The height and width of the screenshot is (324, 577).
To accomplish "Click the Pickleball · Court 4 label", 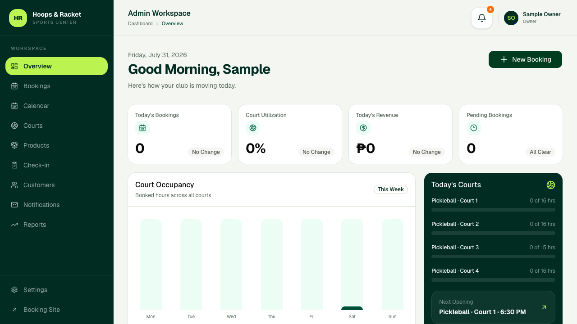I will 455,271.
